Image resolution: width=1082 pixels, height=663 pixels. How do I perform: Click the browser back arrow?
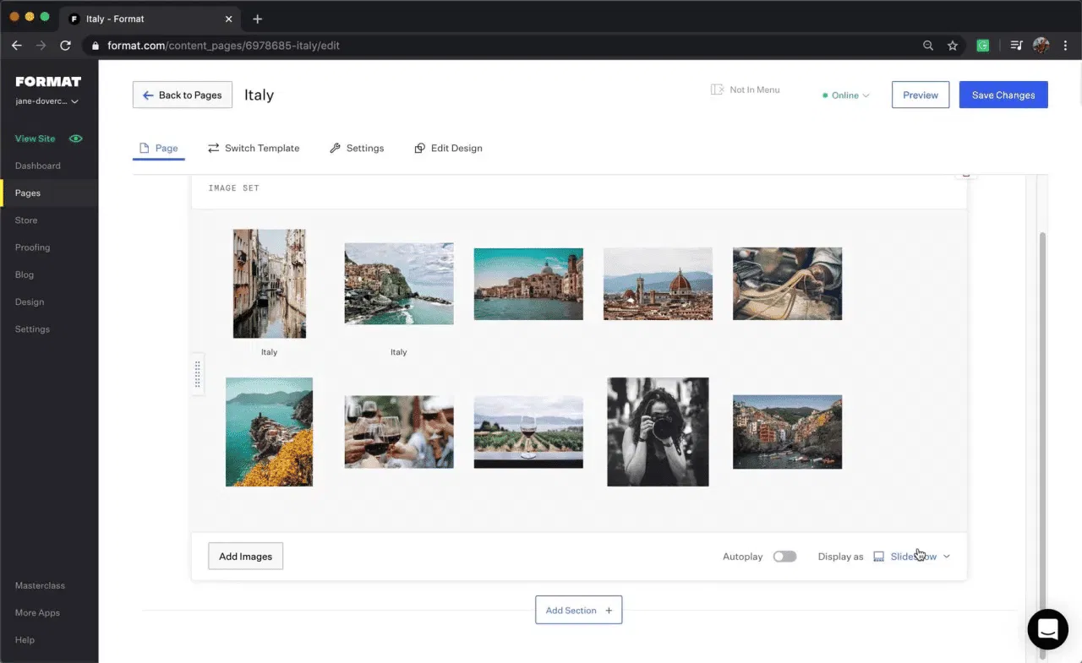17,46
